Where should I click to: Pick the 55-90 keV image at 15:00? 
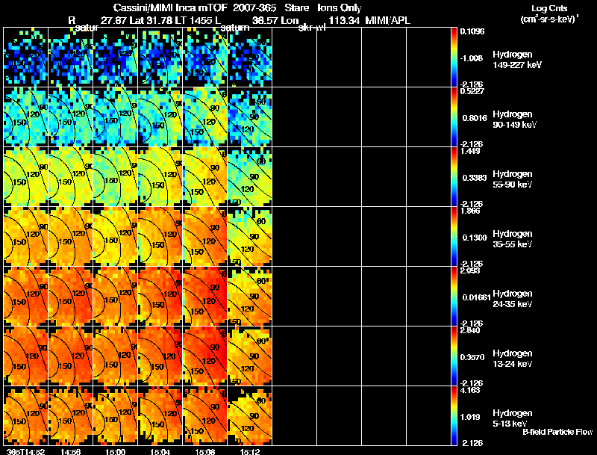point(116,177)
